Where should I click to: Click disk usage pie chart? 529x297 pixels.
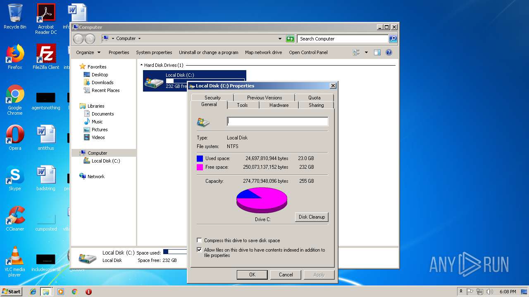pyautogui.click(x=262, y=200)
